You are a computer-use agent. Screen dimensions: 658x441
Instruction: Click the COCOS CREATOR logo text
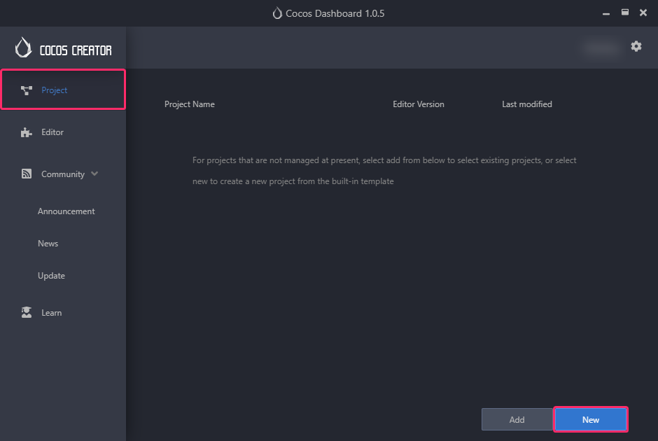tap(76, 50)
